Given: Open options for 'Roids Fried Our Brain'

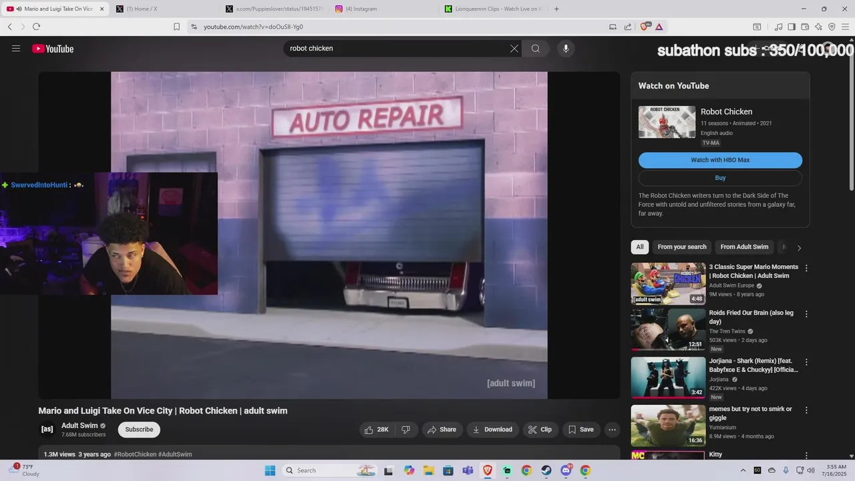Looking at the screenshot, I should [x=806, y=314].
